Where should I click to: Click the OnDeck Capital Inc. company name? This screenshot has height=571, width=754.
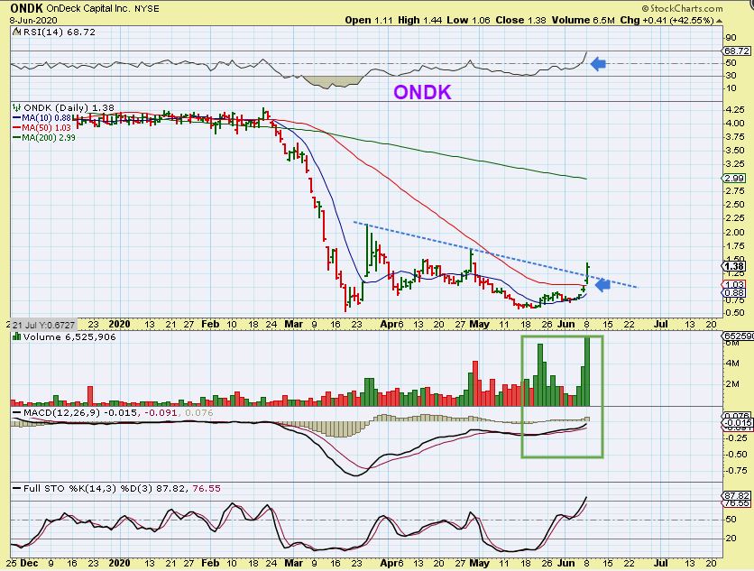click(87, 9)
